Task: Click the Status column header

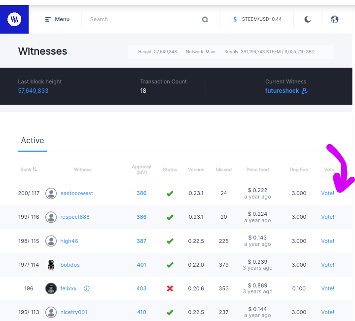Action: pyautogui.click(x=170, y=169)
